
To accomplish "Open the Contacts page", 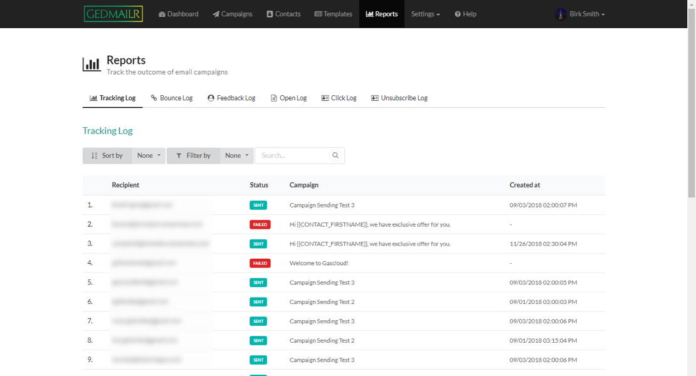I will point(283,14).
